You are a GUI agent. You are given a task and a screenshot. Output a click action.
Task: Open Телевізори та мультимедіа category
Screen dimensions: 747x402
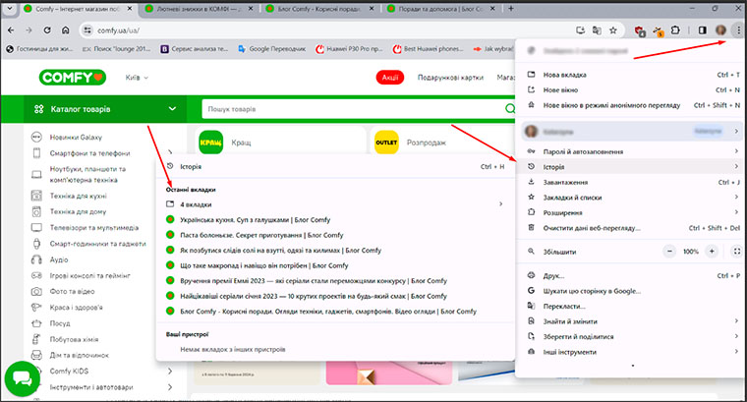click(x=94, y=228)
